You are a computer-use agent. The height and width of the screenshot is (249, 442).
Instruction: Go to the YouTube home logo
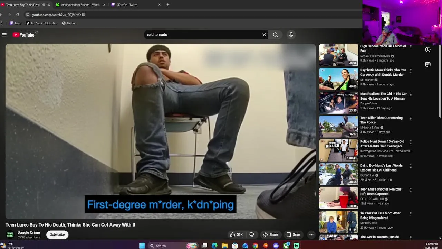click(23, 35)
